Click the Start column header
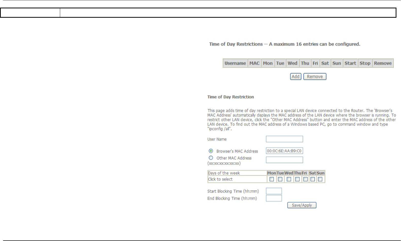Screen dimensions: 401x241 point(350,63)
